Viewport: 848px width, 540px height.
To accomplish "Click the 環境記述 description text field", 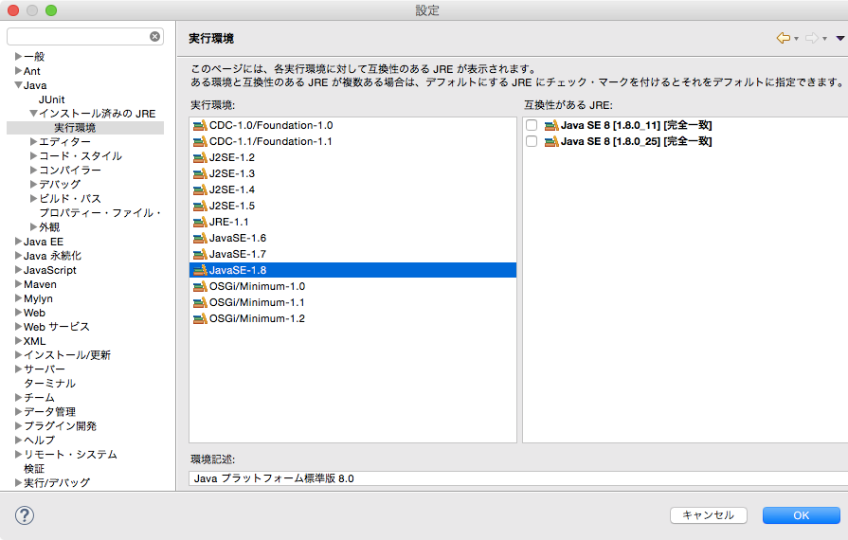I will coord(518,478).
